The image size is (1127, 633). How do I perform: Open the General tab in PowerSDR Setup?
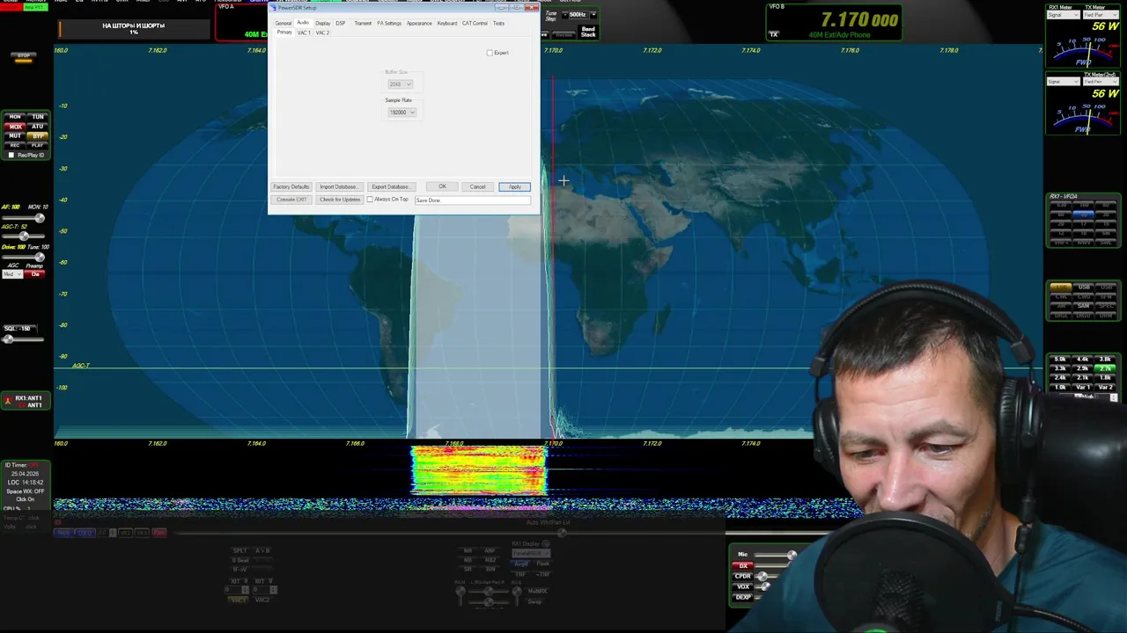point(284,23)
